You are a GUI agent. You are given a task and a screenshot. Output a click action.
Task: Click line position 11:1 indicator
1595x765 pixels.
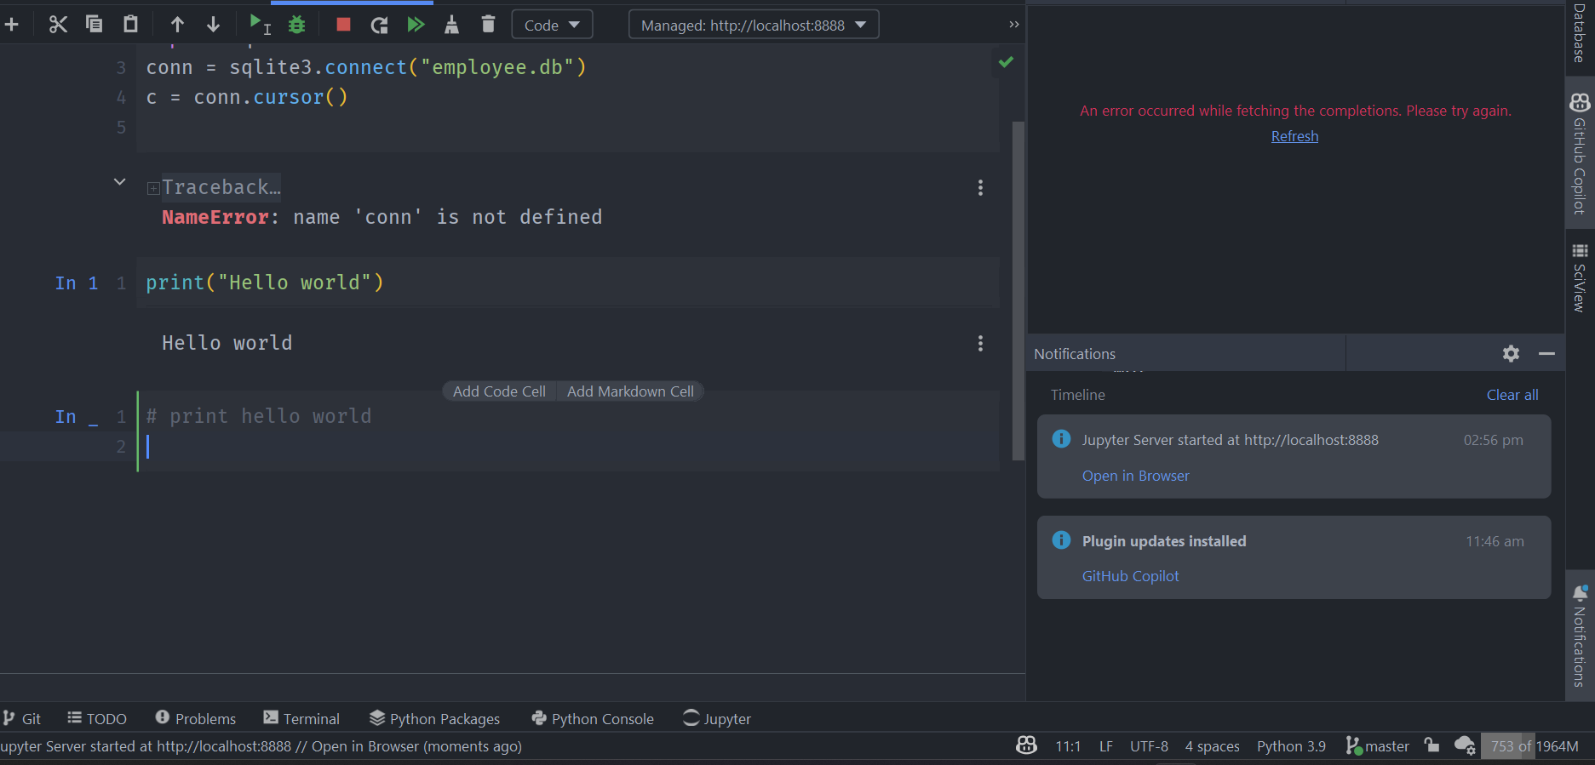(x=1068, y=746)
